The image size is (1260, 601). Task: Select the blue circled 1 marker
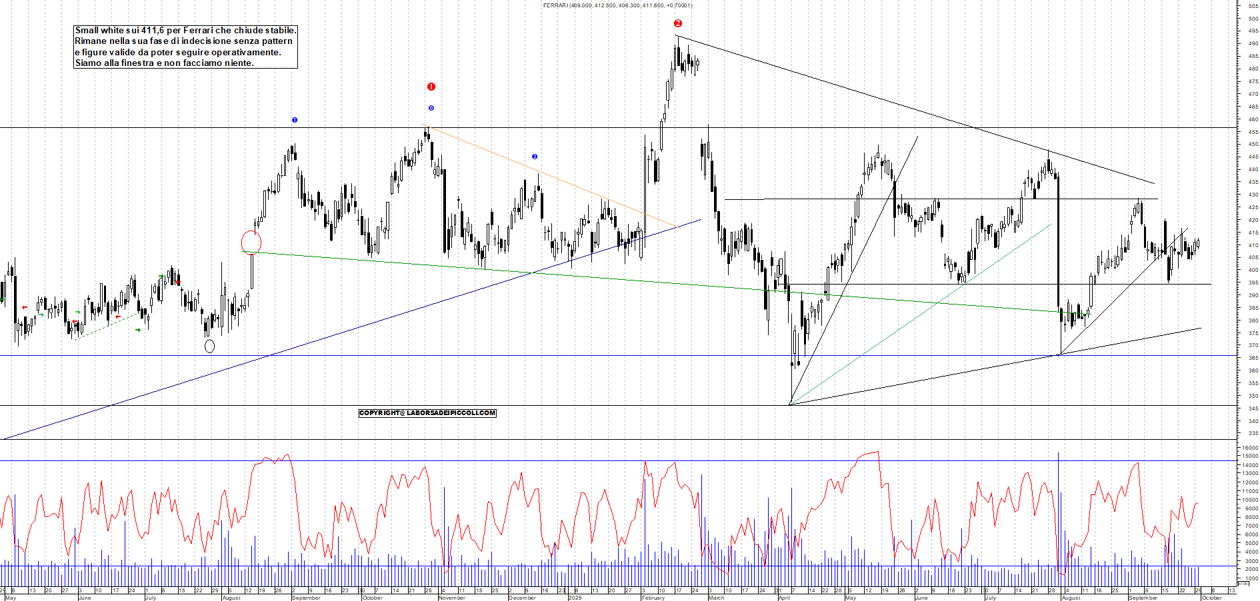coord(295,120)
